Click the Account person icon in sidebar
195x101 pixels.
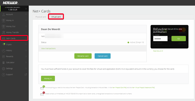[4, 14]
